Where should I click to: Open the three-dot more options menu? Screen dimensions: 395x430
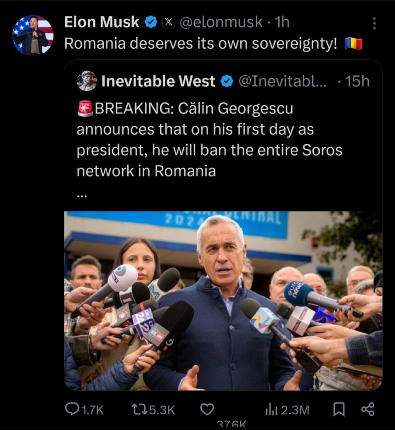pyautogui.click(x=374, y=23)
